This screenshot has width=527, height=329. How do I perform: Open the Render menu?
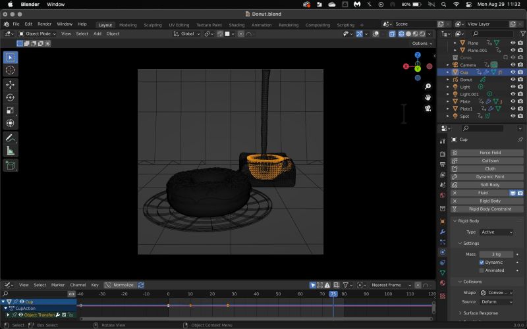[44, 24]
